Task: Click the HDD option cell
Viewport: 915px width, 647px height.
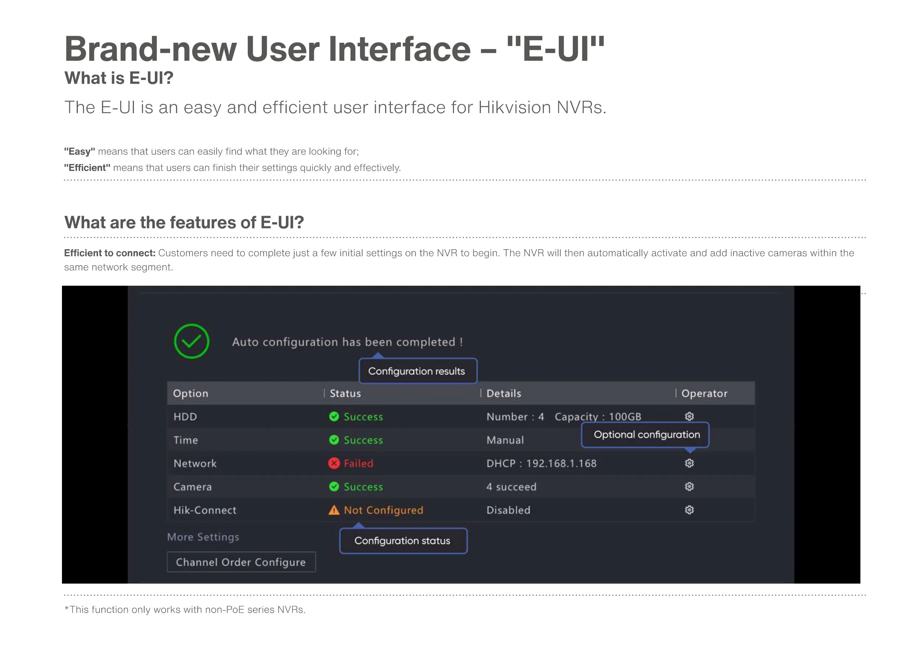Action: pyautogui.click(x=185, y=416)
